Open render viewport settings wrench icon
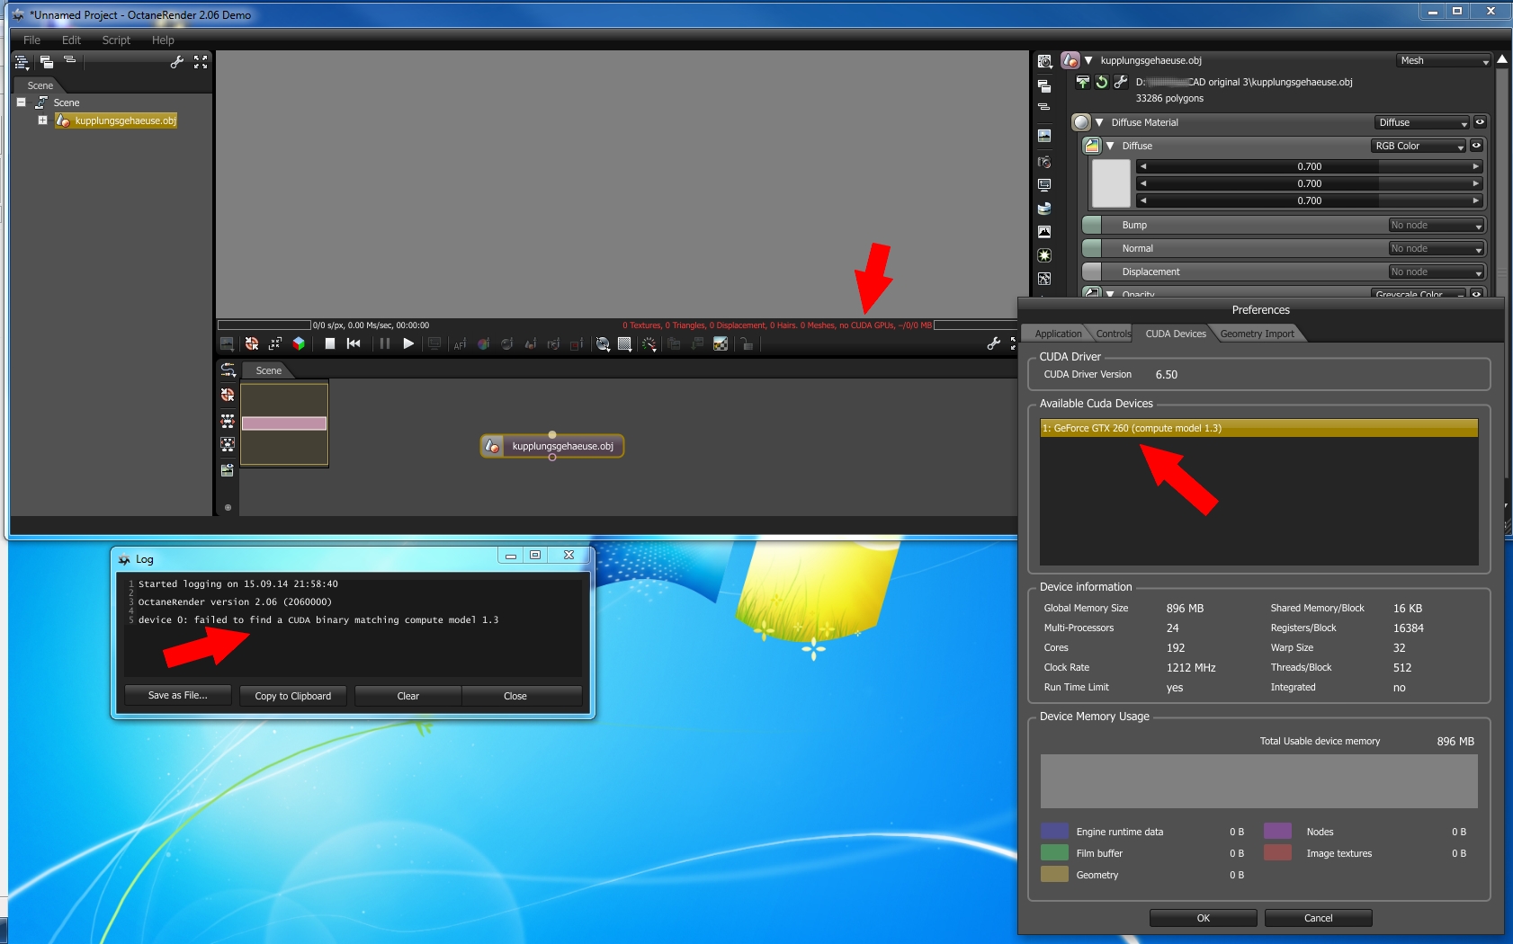This screenshot has width=1513, height=944. click(x=994, y=343)
